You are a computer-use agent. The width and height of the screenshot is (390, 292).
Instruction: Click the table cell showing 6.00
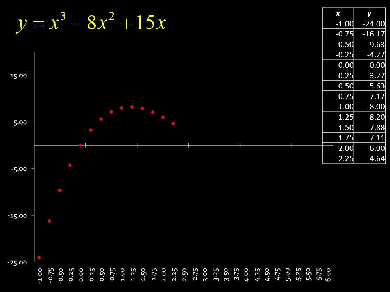pyautogui.click(x=369, y=148)
